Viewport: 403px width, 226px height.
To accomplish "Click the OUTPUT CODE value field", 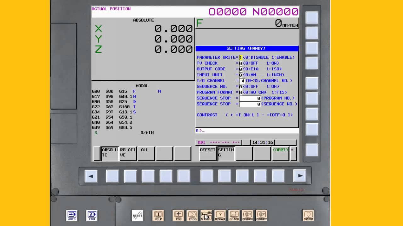I will tap(241, 69).
